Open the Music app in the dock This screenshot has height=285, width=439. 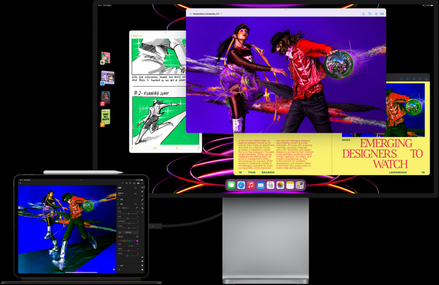(251, 185)
